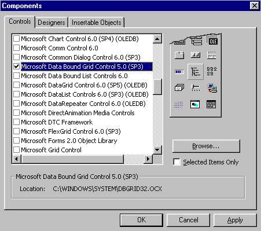The image size is (261, 231).
Task: Select 'Microsoft DirectAnimation Media Controls' row text
Action: point(78,113)
